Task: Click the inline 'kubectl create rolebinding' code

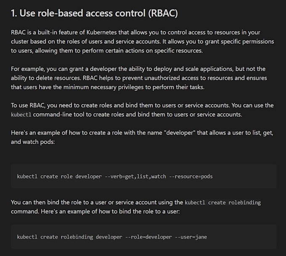Action: (222, 203)
